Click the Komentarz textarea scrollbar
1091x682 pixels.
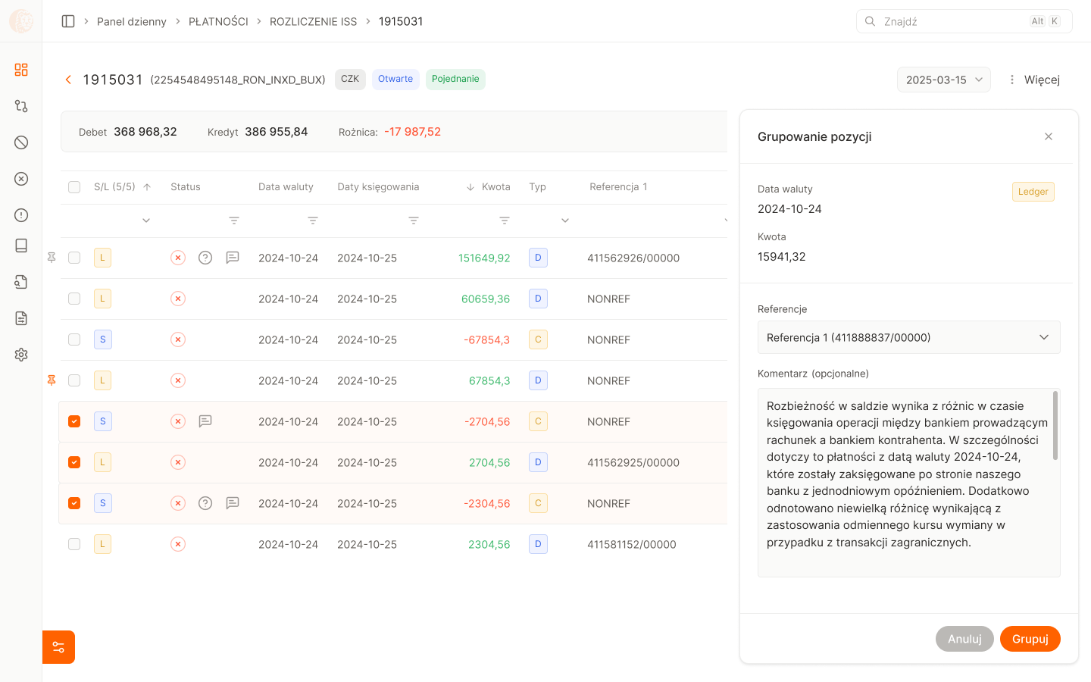[1055, 425]
